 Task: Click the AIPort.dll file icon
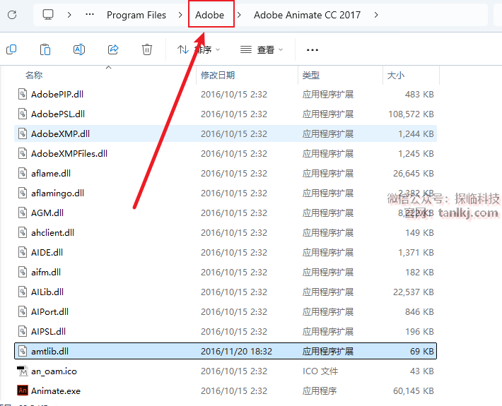click(x=23, y=311)
